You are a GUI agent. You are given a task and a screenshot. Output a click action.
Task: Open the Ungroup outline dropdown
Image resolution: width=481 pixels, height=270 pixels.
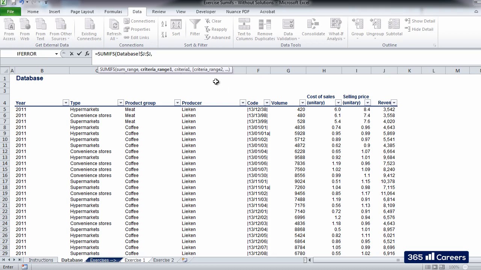point(375,28)
